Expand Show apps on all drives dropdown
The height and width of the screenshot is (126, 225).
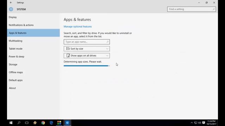click(87, 56)
